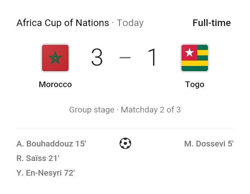Select the A. Bouhaddouz 15' goal entry

[x=51, y=144]
